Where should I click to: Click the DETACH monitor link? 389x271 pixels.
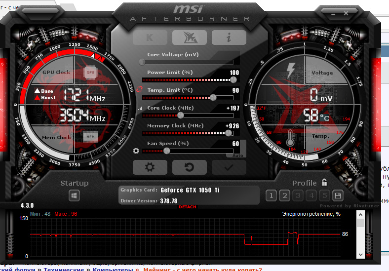pos(188,207)
